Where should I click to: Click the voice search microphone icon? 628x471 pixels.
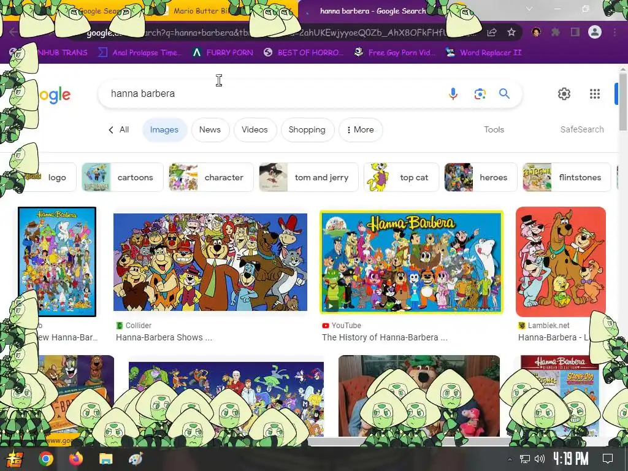point(453,94)
